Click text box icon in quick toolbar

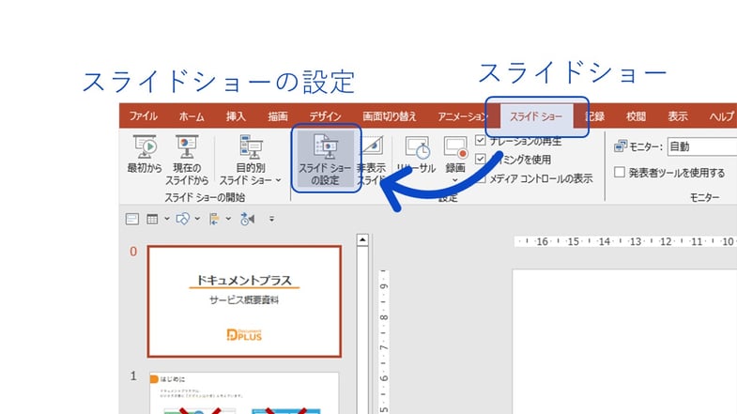point(132,219)
